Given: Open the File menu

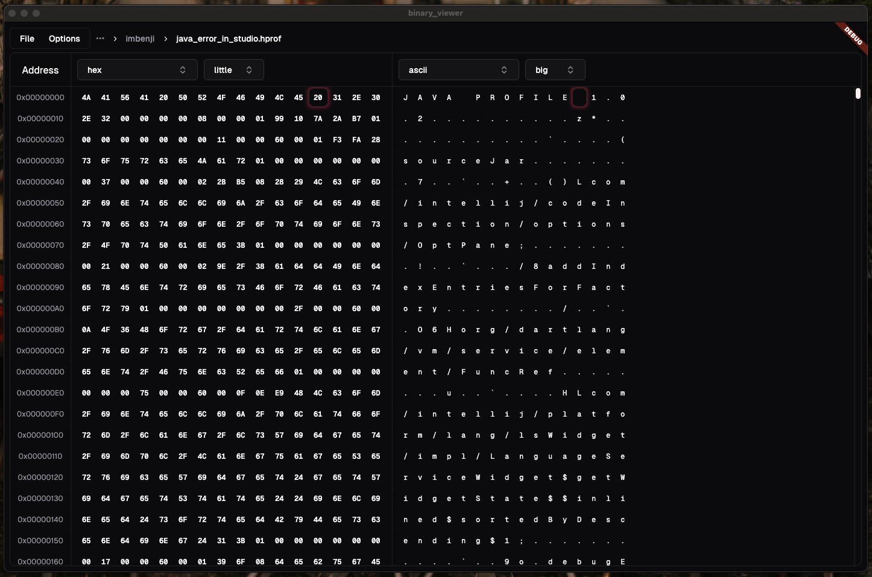Looking at the screenshot, I should tap(27, 38).
